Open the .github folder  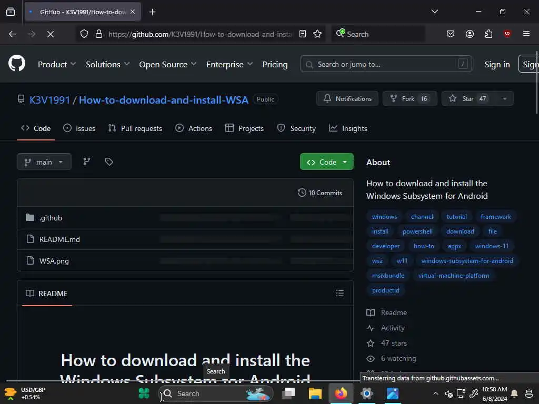tap(51, 218)
